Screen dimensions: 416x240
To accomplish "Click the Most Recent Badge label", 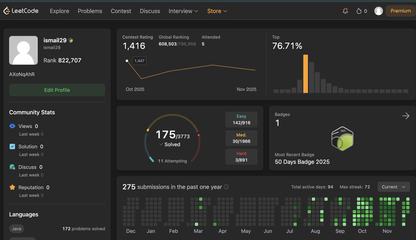I will pos(295,155).
